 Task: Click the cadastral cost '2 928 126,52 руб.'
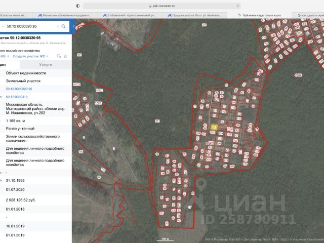21,200
